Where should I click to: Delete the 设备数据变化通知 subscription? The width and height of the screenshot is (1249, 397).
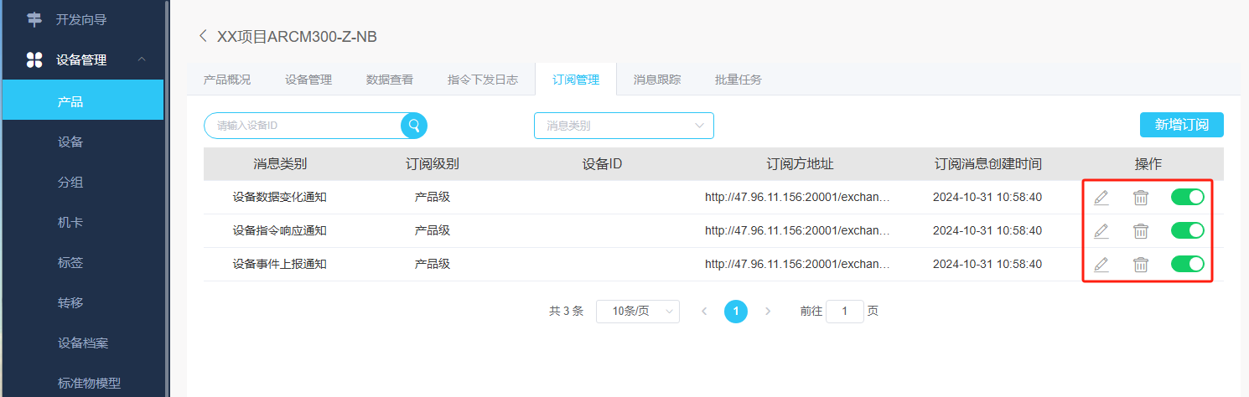[1141, 198]
